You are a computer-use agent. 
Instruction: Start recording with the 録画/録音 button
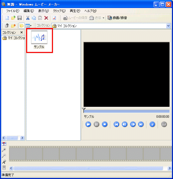[x=117, y=18]
